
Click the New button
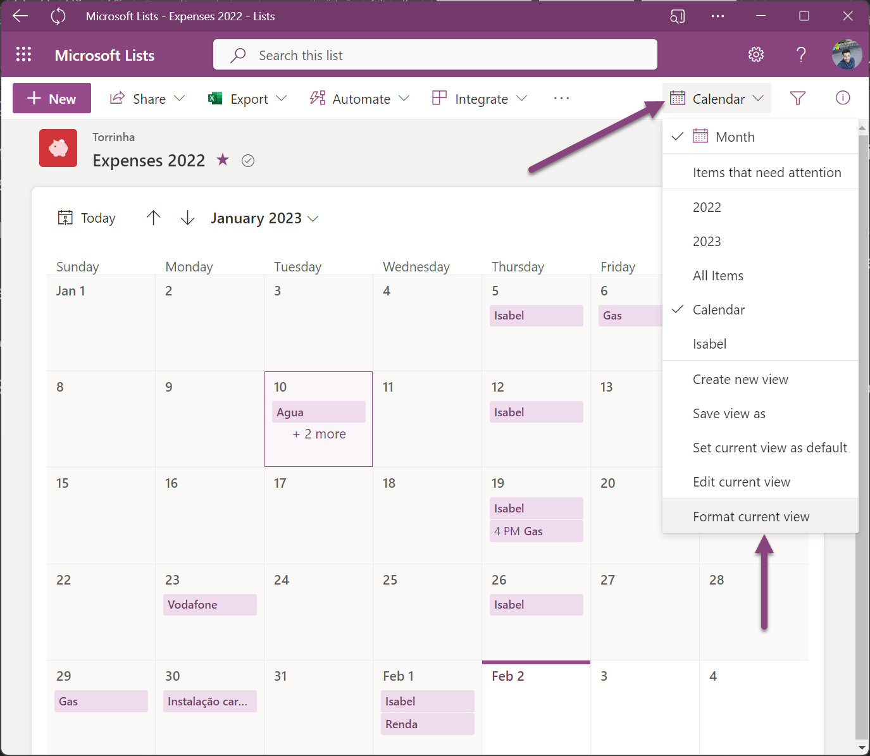tap(52, 99)
